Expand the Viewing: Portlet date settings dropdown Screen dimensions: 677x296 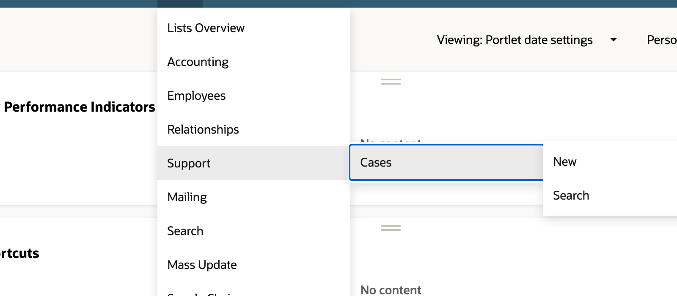527,40
